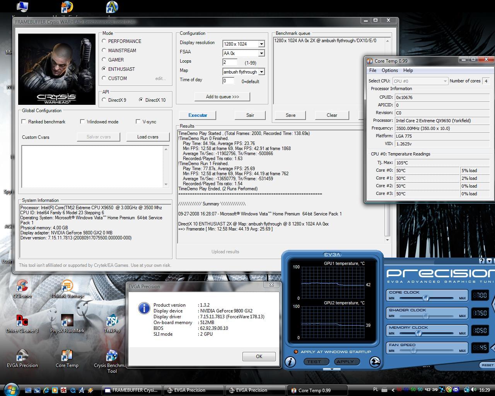Screen dimensions: 495x396
Task: Open CCleaner desktop shortcut
Action: click(x=22, y=288)
